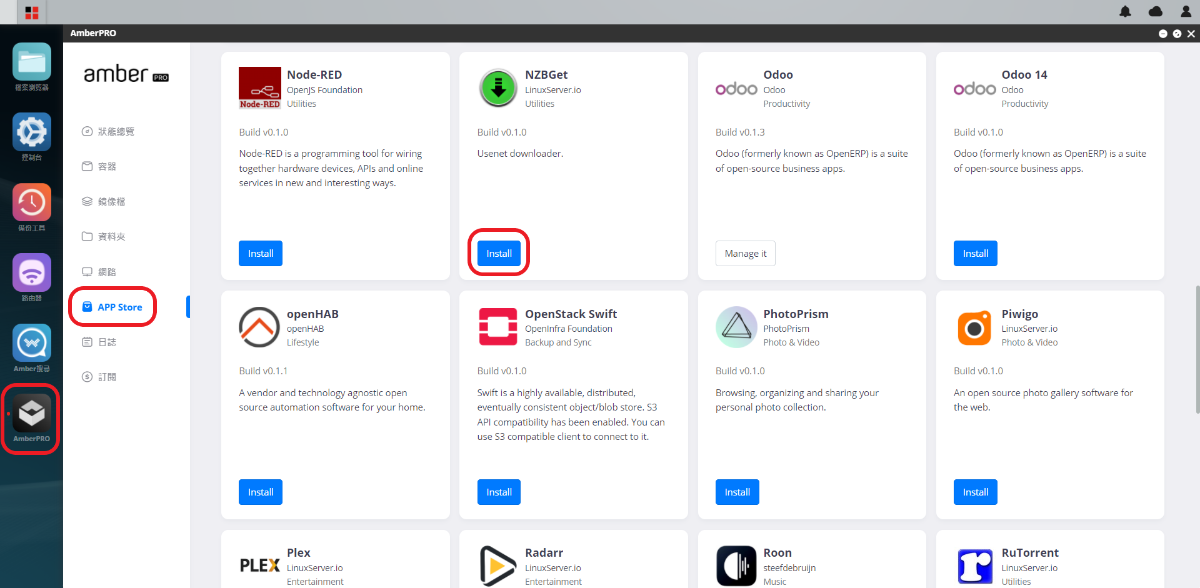Minimize the AmberPRO window
The width and height of the screenshot is (1200, 588).
click(x=1162, y=34)
